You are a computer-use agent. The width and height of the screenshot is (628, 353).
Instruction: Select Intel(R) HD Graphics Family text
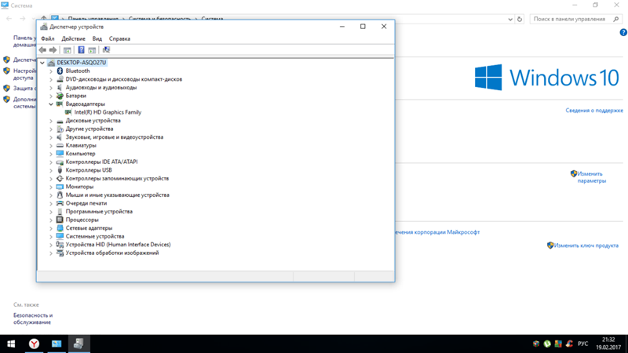[x=108, y=112]
